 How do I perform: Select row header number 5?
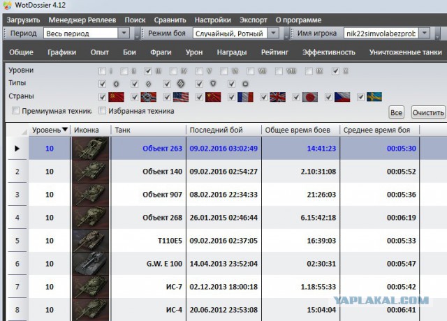17,241
